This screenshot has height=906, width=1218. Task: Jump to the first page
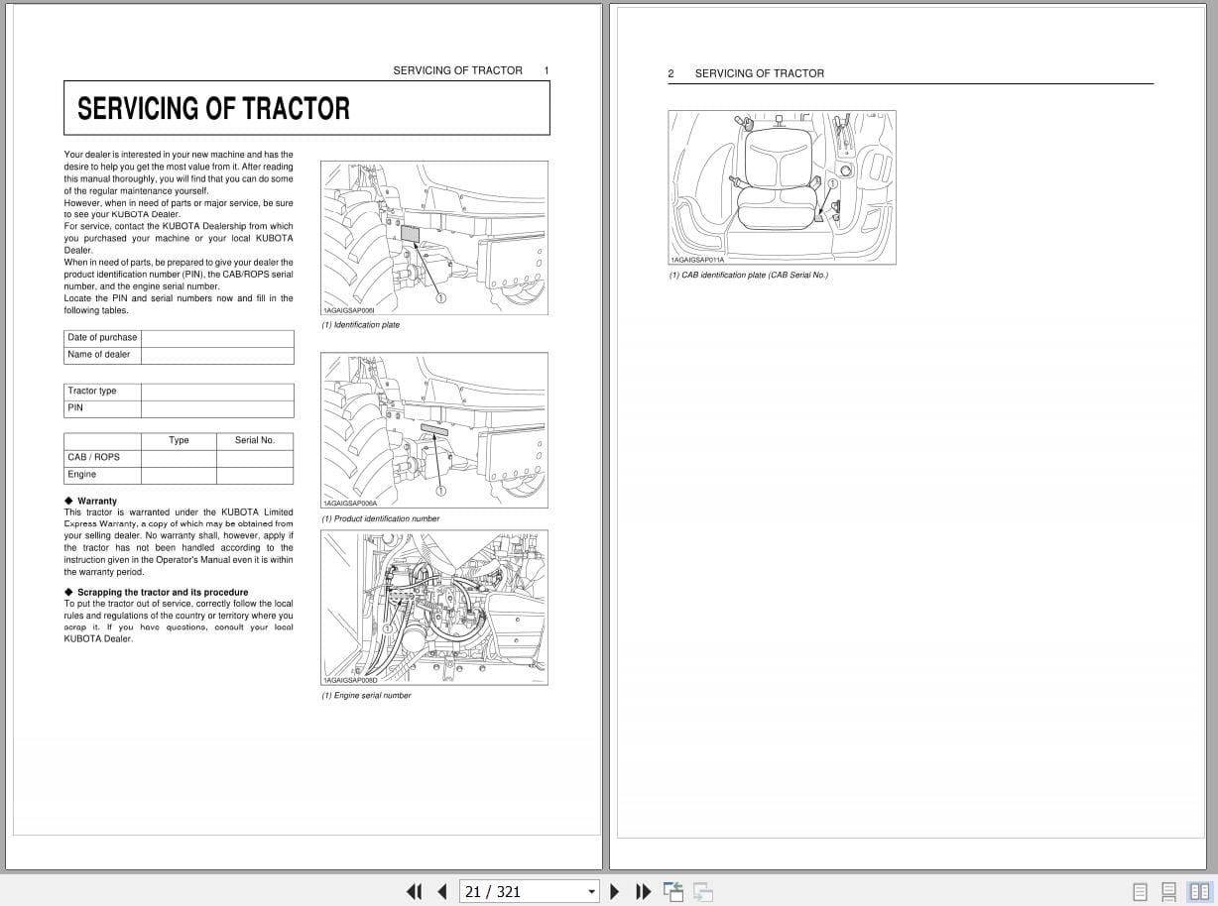(414, 891)
